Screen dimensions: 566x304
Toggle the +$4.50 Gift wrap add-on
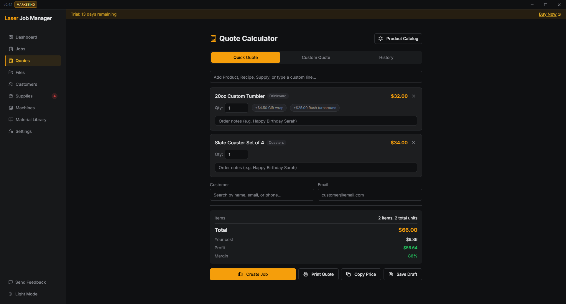click(x=269, y=108)
